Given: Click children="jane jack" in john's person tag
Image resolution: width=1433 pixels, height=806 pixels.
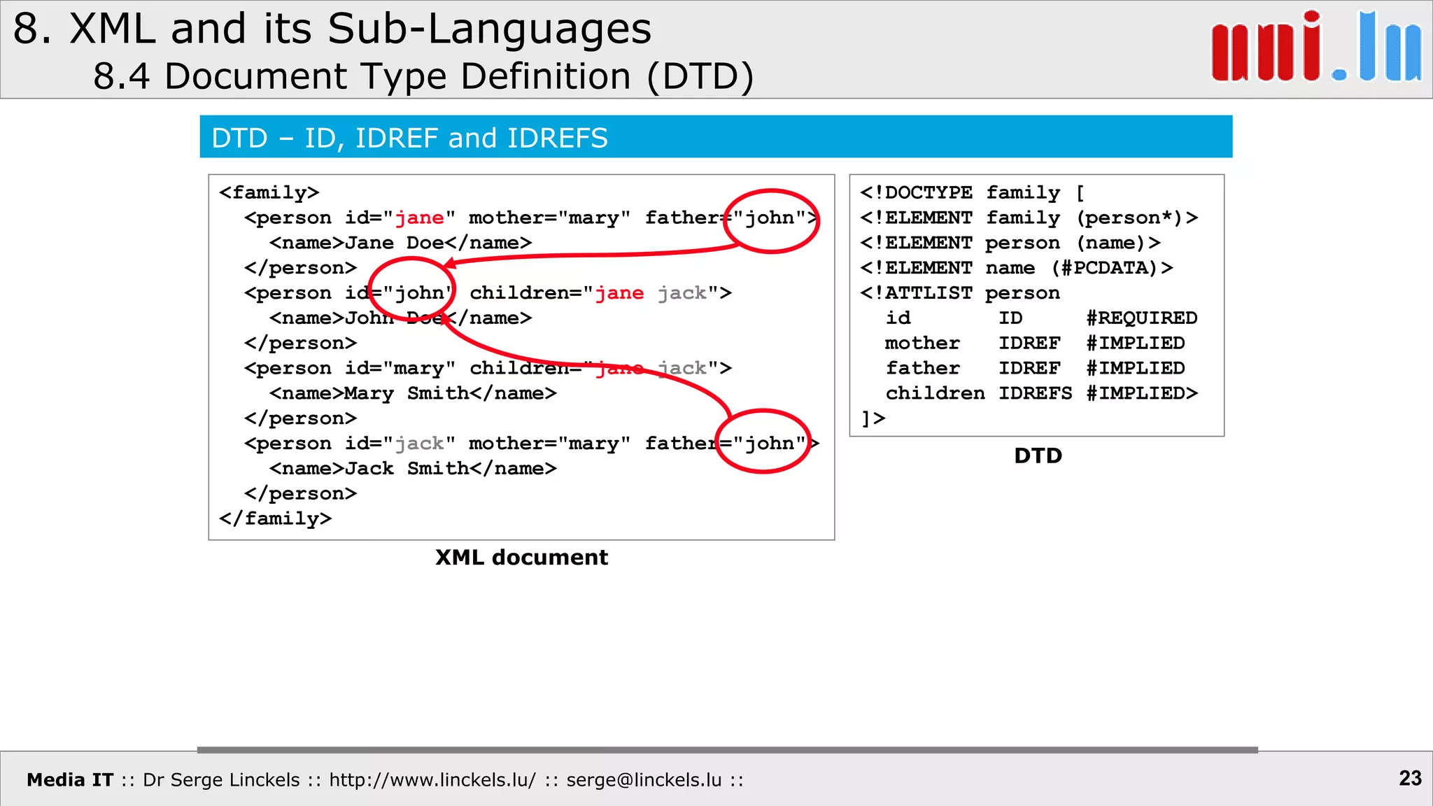Looking at the screenshot, I should pos(594,293).
